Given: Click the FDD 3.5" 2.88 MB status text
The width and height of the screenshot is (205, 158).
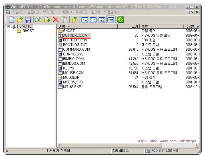Looking at the screenshot, I should pos(164,151).
